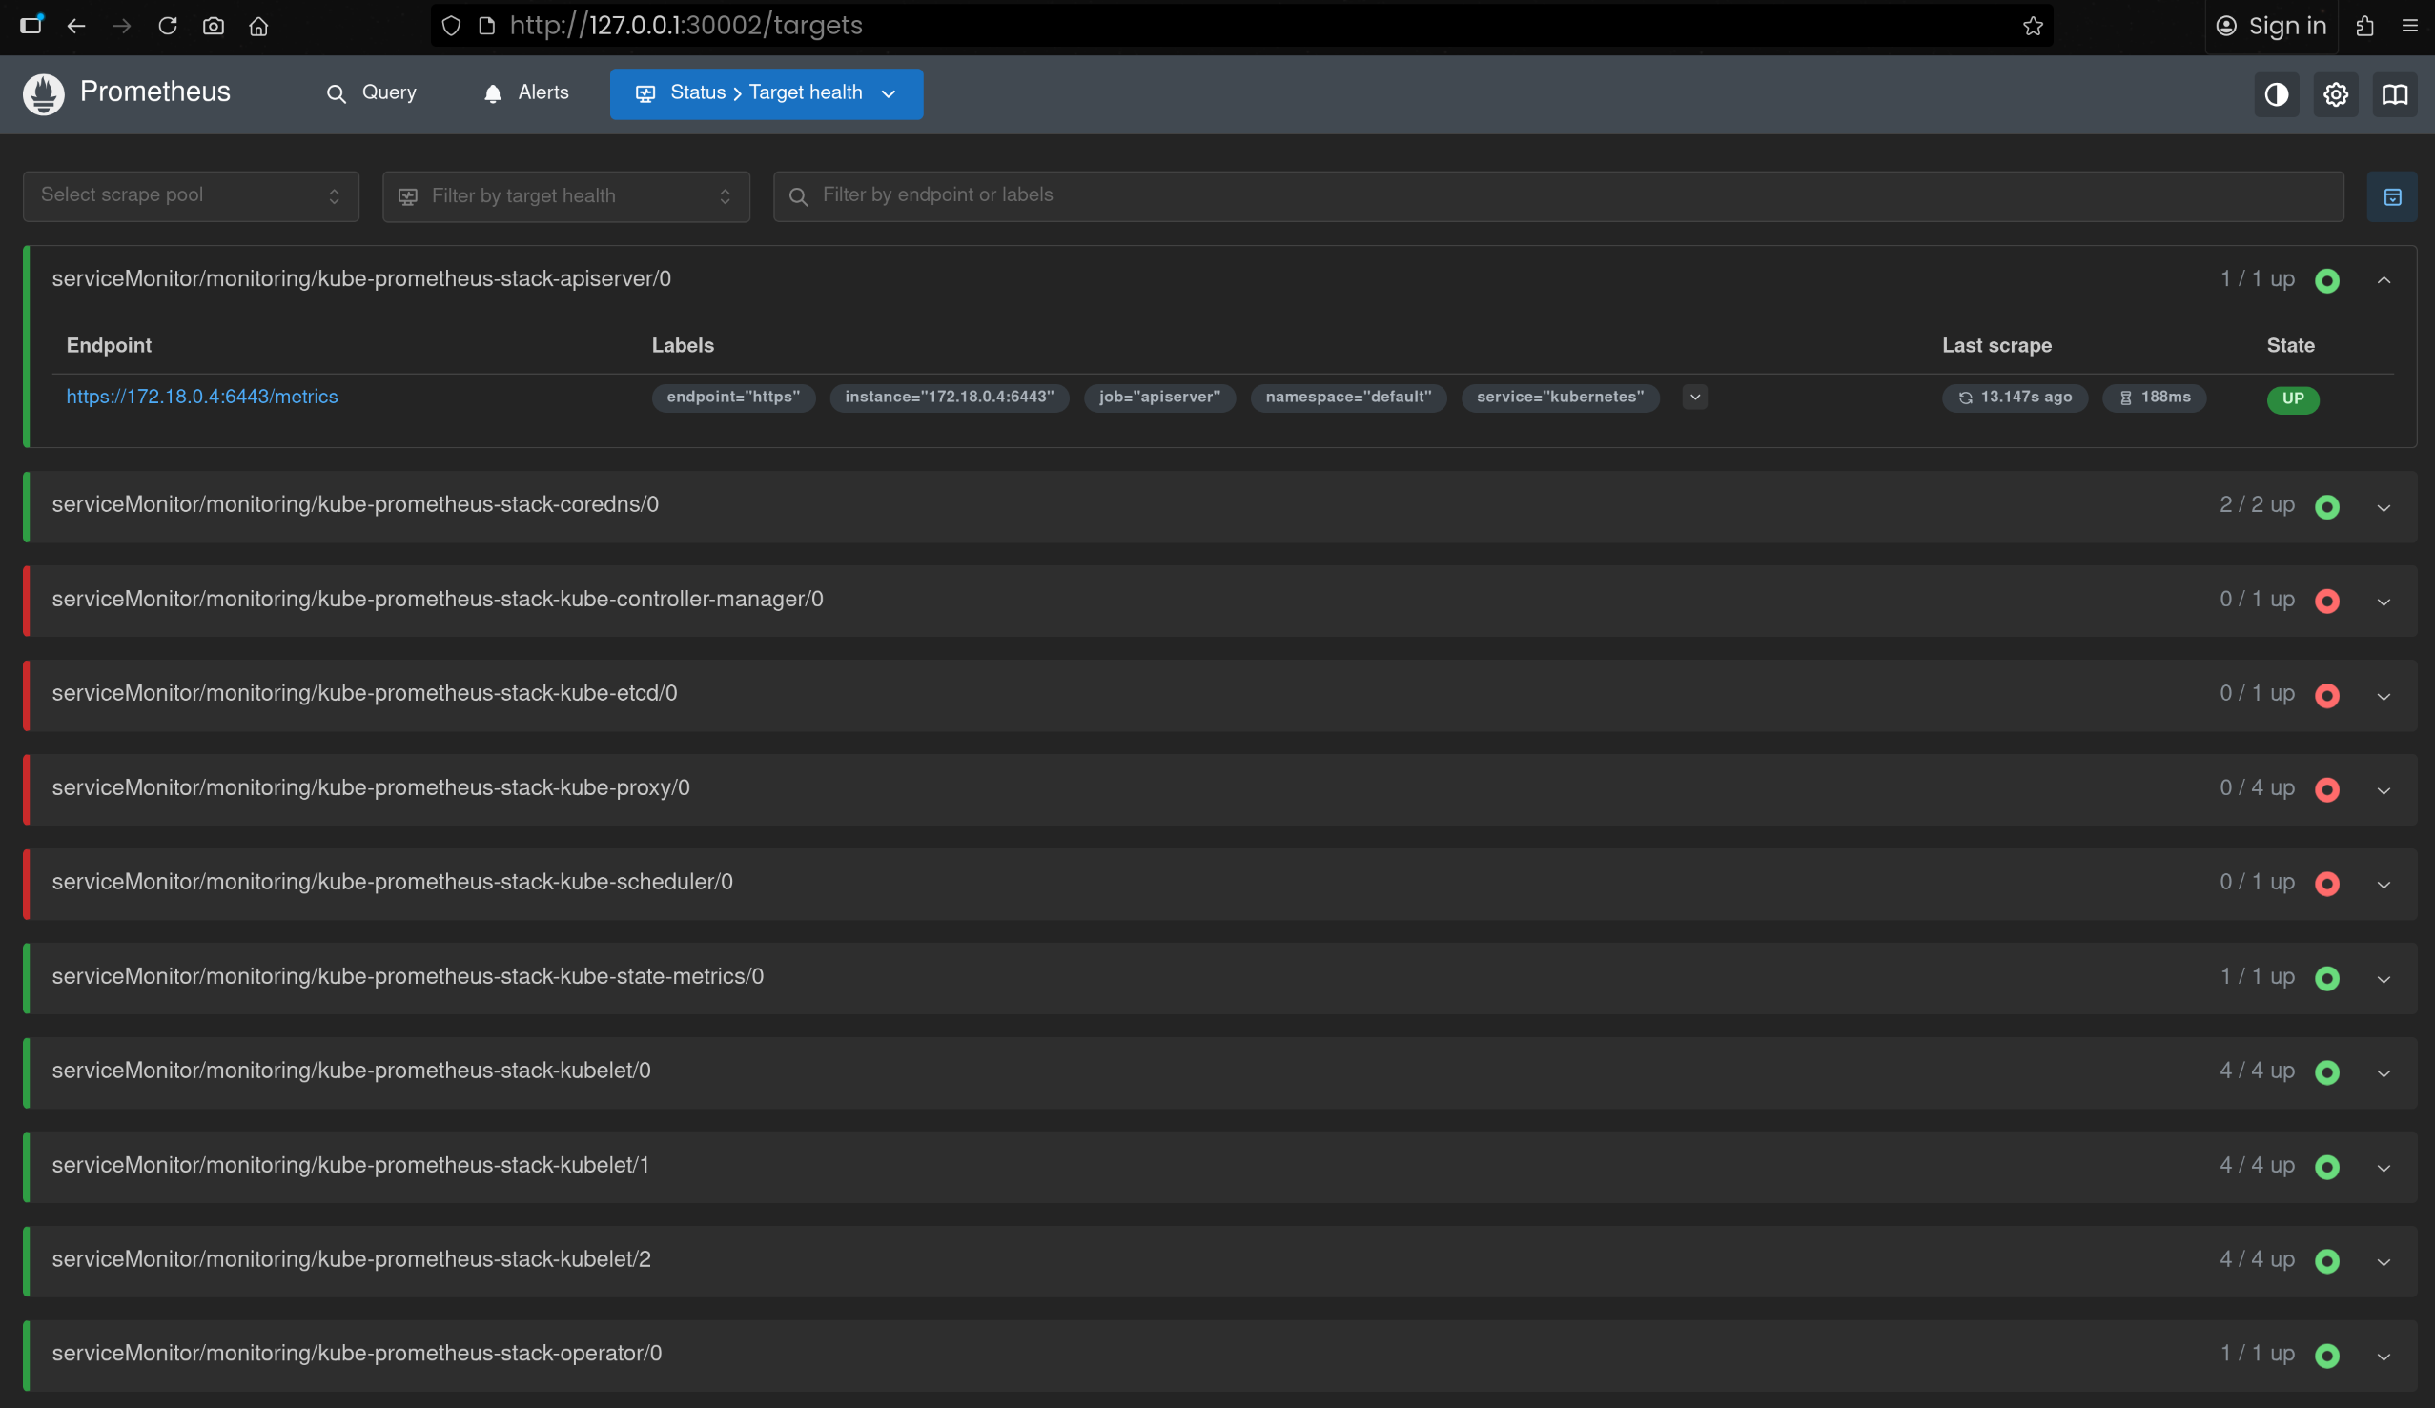Bookmark page with the star icon

[2033, 26]
